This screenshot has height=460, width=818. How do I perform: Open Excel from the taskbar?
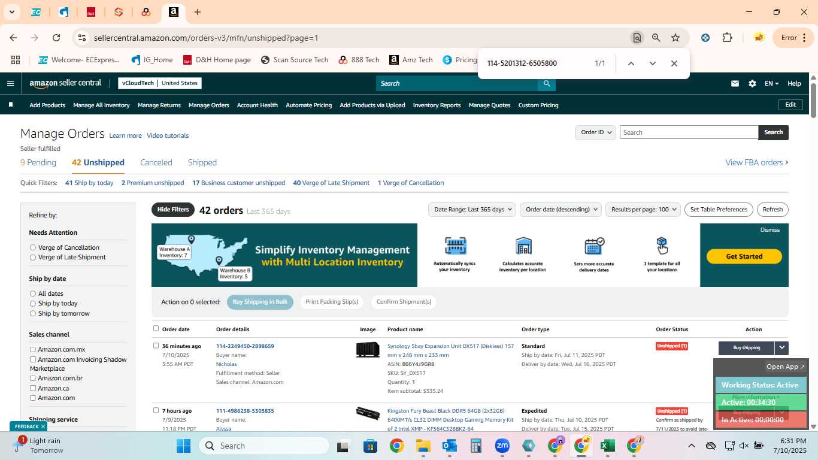[x=608, y=446]
